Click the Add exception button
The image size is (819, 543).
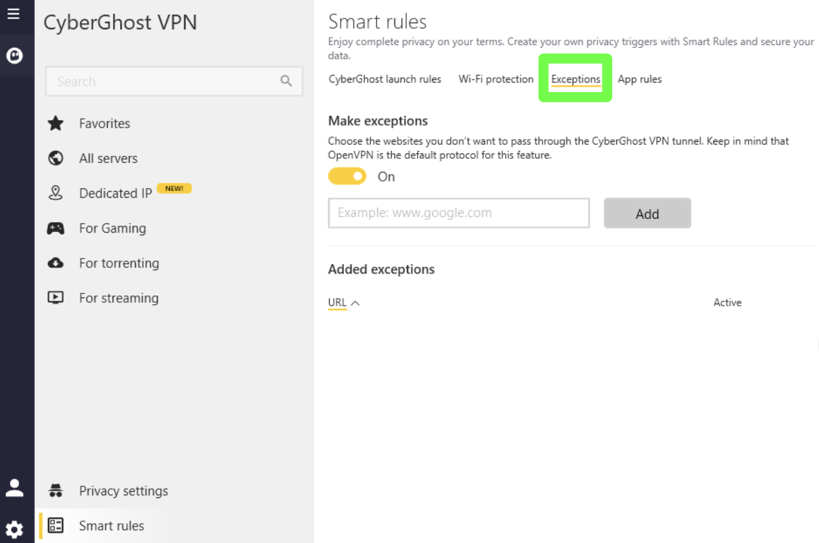(647, 214)
